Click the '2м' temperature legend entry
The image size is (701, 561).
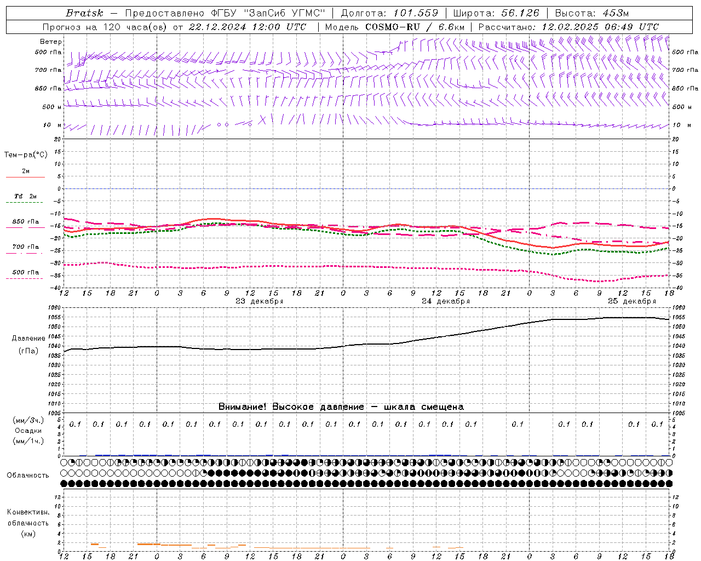point(26,171)
